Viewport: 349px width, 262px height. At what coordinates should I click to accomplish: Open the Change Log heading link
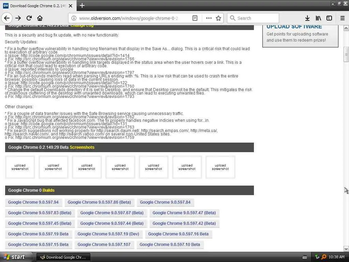click(x=82, y=25)
